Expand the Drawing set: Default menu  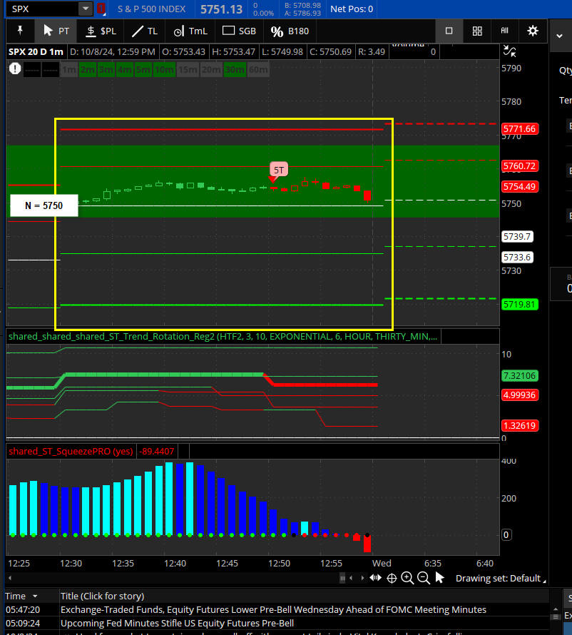click(499, 578)
